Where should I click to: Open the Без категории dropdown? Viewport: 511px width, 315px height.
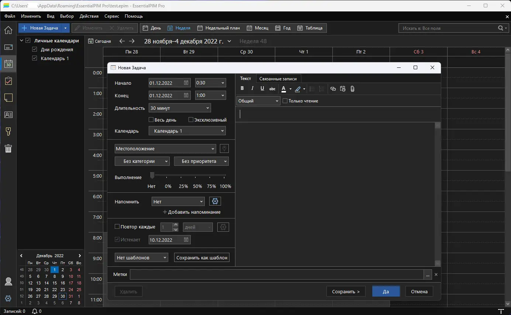(x=142, y=161)
